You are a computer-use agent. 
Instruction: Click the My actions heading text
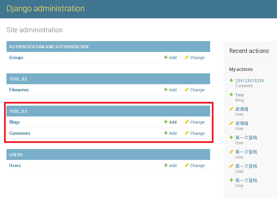241,69
